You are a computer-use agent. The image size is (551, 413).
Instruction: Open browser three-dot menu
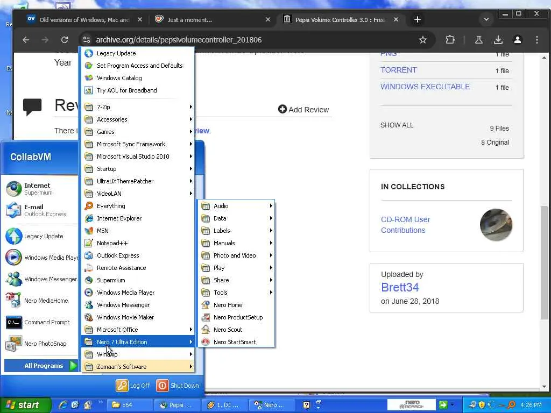536,40
